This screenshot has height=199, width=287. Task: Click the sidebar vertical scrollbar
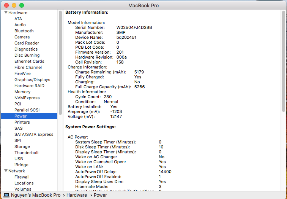(x=60, y=63)
